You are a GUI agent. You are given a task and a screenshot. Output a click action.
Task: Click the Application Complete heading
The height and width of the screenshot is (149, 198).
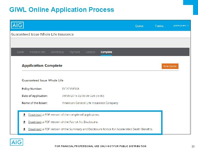[x=42, y=66]
